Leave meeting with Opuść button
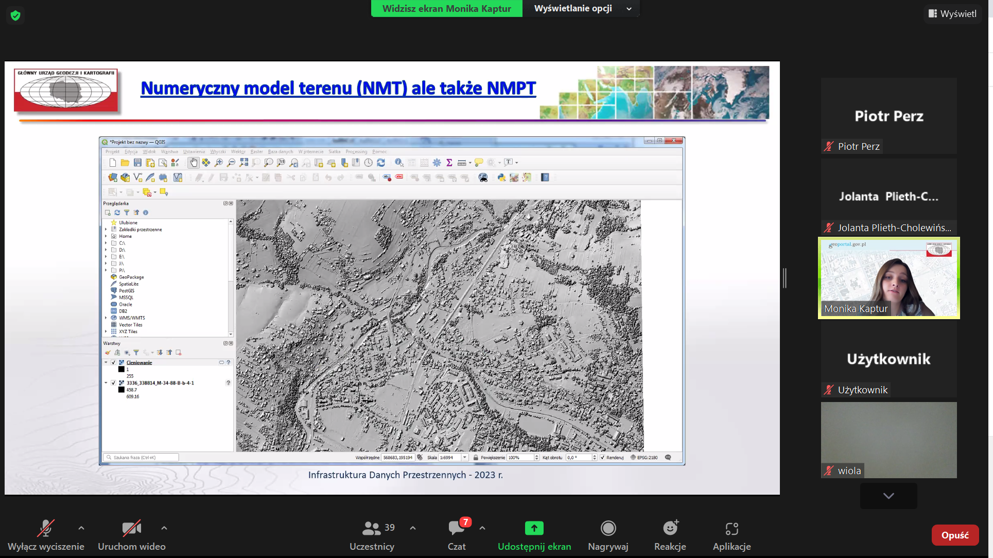Image resolution: width=993 pixels, height=558 pixels. (954, 535)
